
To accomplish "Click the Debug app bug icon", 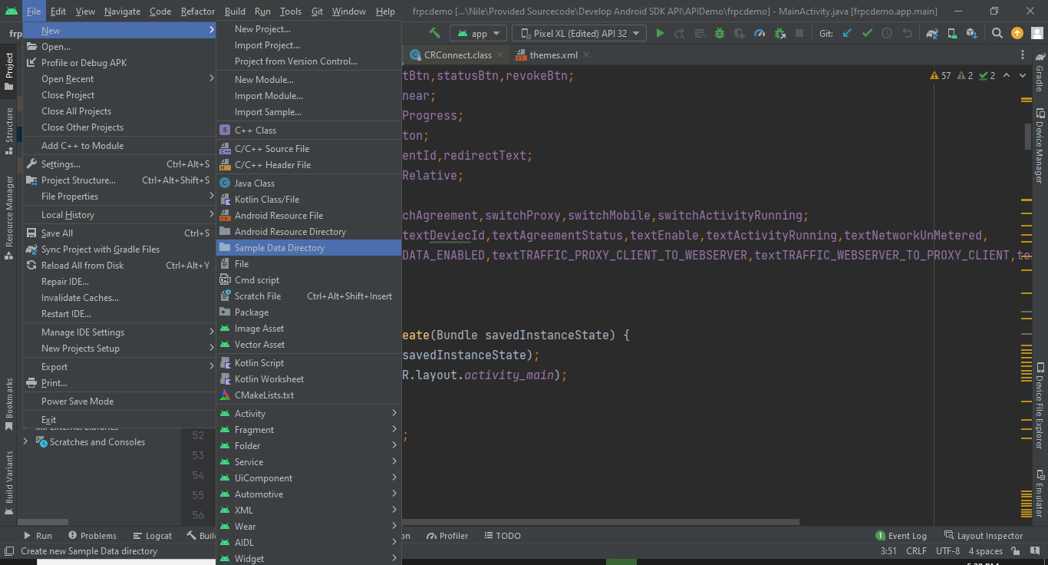I will [x=720, y=34].
